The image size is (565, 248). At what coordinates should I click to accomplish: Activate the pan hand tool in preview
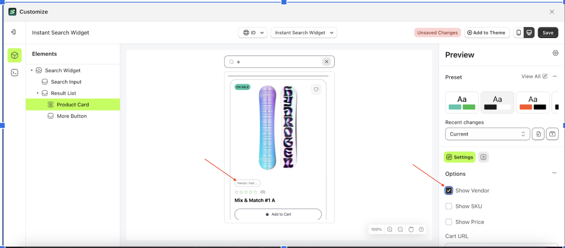(411, 229)
